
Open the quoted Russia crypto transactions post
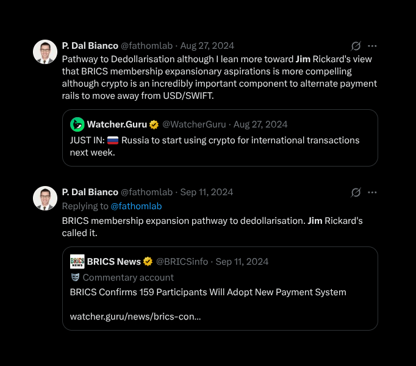tap(220, 146)
